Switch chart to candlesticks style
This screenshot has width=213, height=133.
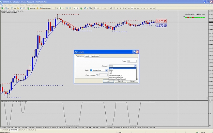click(x=60, y=8)
